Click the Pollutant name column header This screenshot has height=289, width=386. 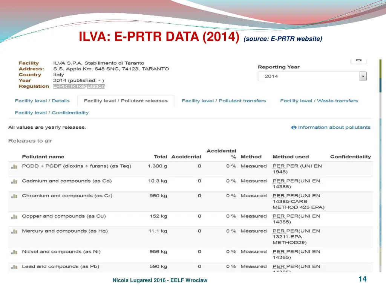[43, 157]
